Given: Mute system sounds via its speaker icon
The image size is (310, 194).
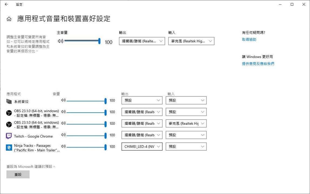Looking at the screenshot, I should click(x=63, y=100).
